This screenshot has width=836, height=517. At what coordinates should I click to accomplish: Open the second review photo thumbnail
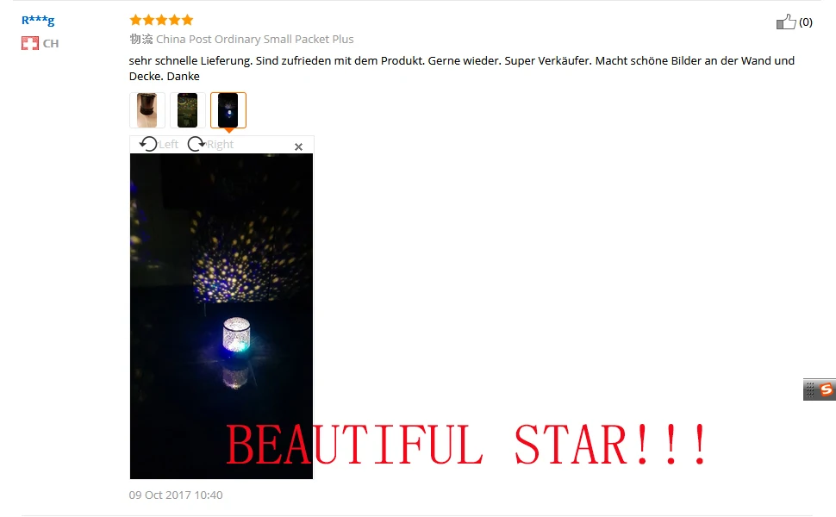click(188, 110)
